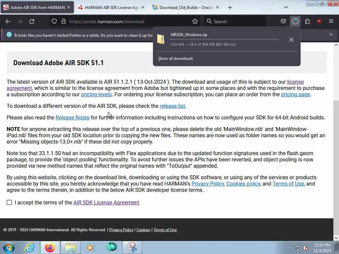Click the muted volume tray icon

tap(306, 248)
